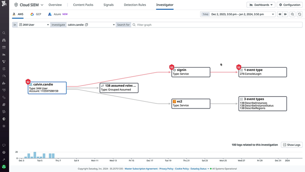The width and height of the screenshot is (305, 172).
Task: Open the user avatar at sidebar bottom
Action: point(4,167)
